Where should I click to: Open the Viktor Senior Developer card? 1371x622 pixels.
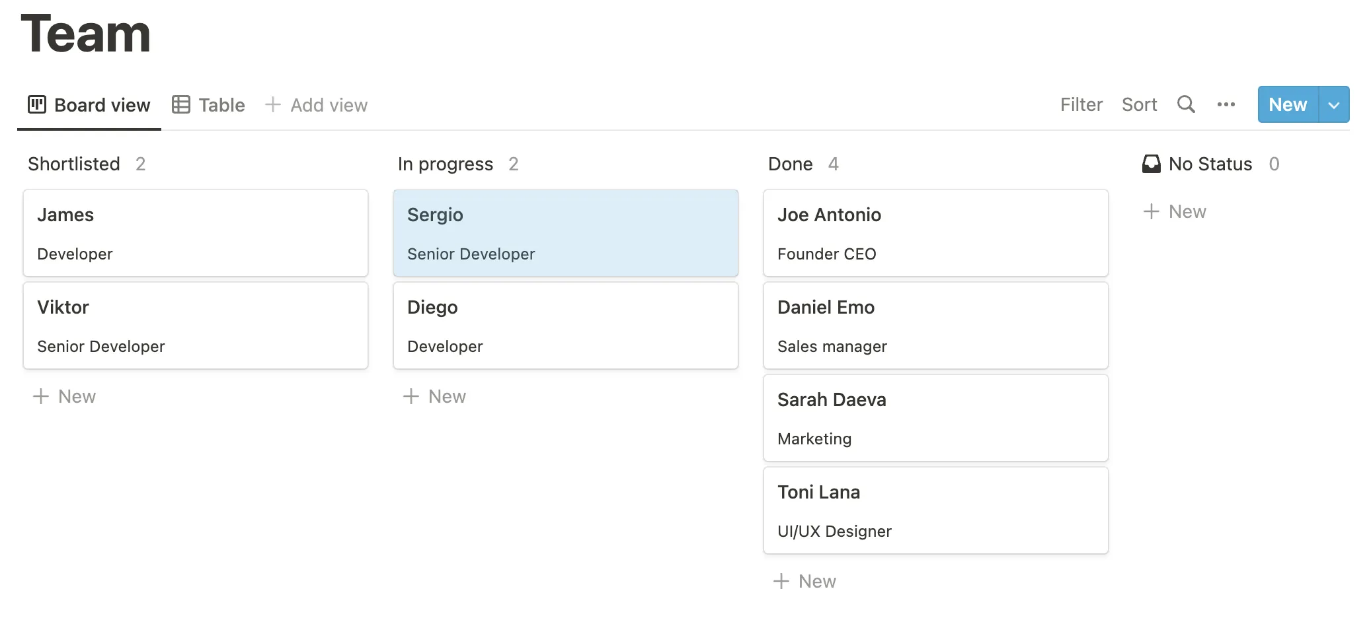tap(196, 326)
